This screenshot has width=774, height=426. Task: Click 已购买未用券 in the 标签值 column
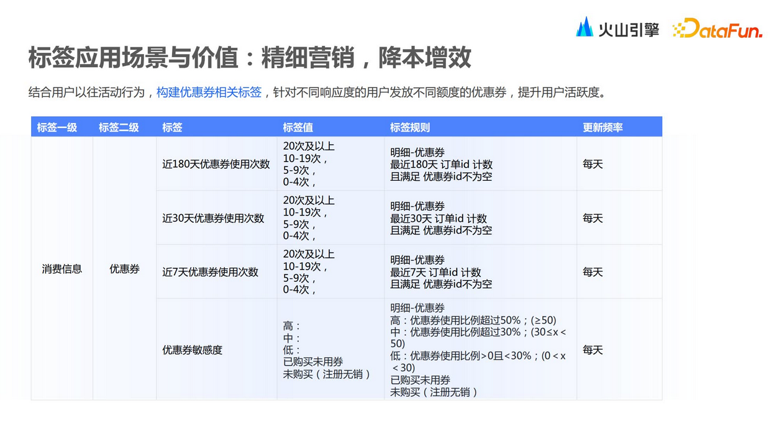pos(313,362)
